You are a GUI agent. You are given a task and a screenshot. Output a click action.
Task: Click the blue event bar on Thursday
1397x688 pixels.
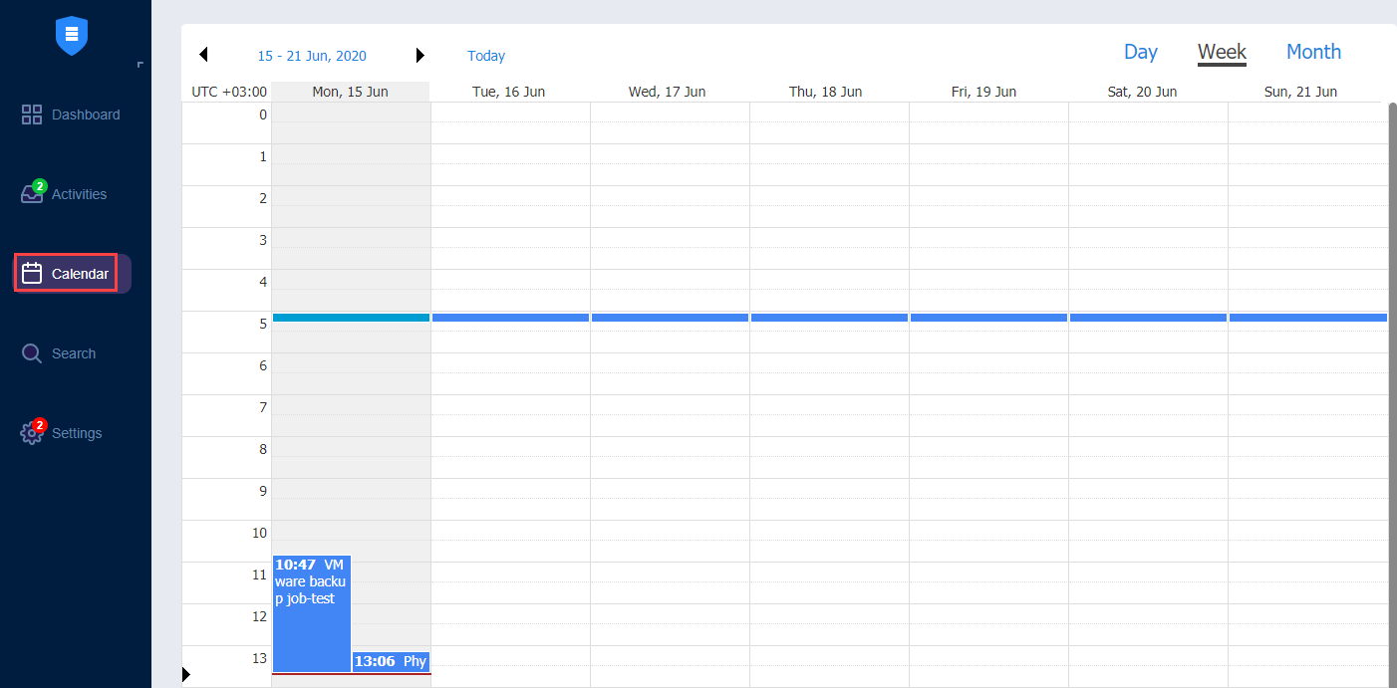[829, 318]
